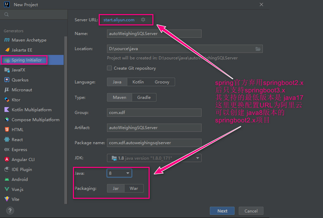Click the Group input field
This screenshot has width=323, height=218.
154,113
